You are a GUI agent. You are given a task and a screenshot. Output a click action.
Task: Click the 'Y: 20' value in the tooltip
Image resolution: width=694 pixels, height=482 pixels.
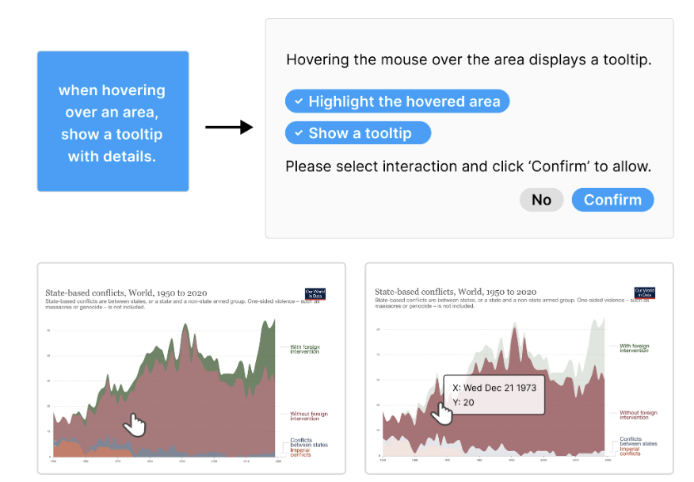[x=463, y=402]
